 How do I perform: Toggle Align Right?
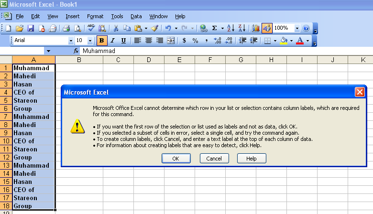160,41
